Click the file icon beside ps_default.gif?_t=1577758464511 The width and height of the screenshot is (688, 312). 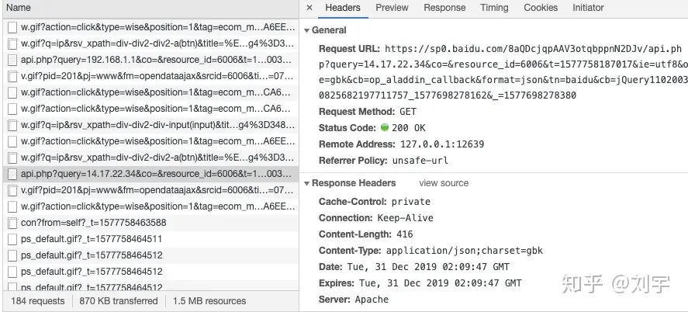click(12, 240)
